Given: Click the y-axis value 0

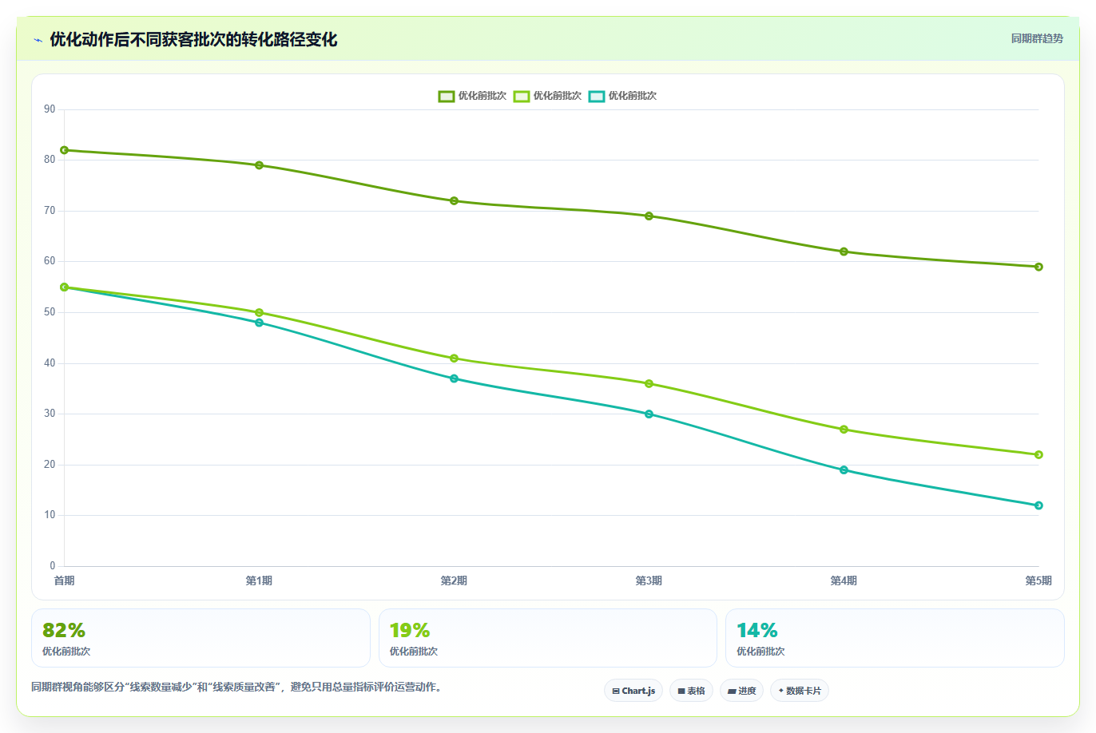Looking at the screenshot, I should coord(53,566).
